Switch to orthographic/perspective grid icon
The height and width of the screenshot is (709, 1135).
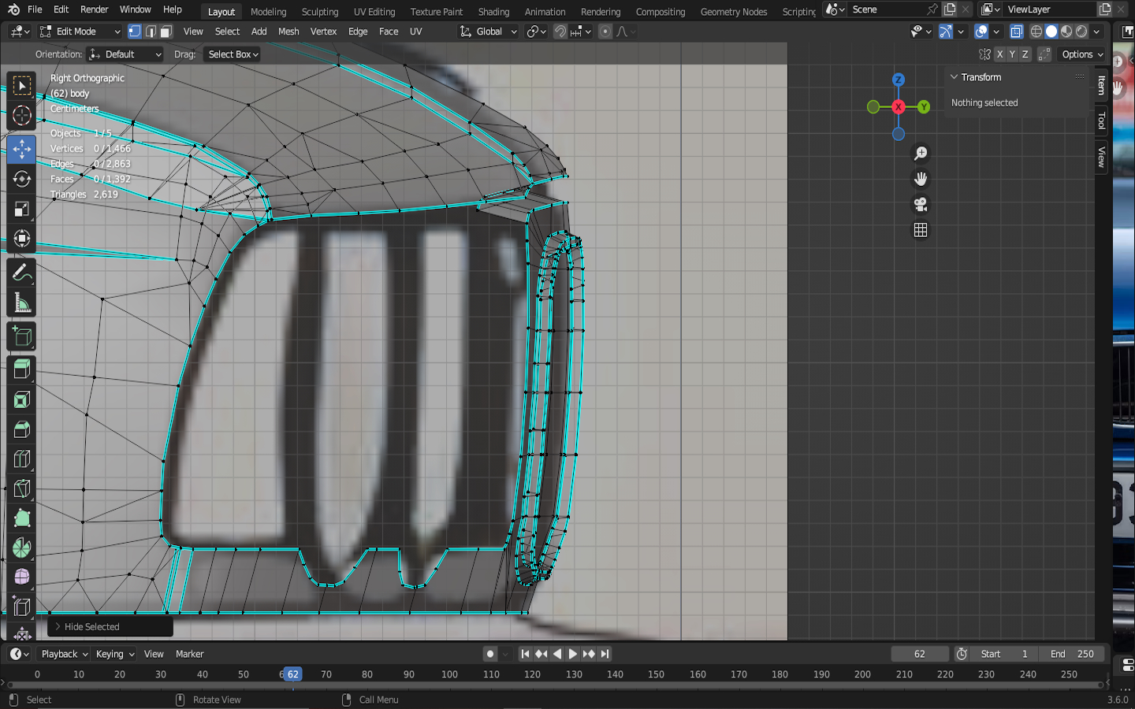(x=920, y=230)
